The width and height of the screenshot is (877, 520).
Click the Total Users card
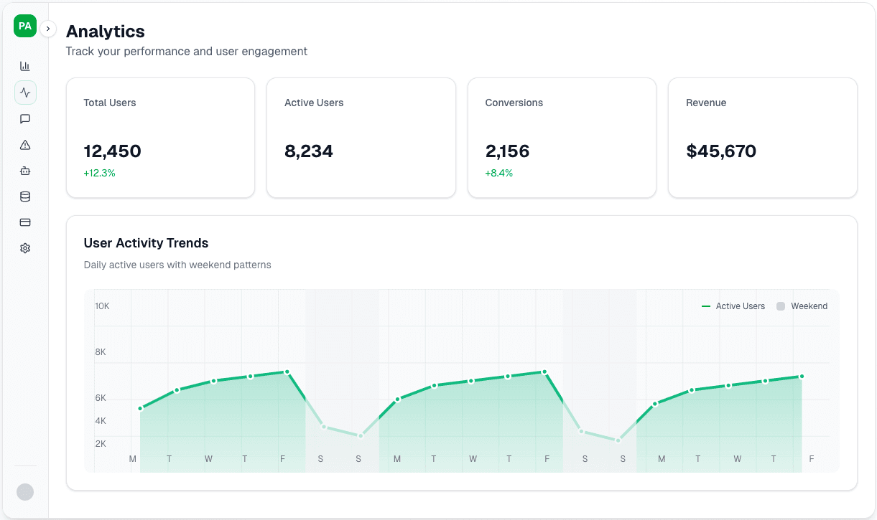[x=159, y=138]
